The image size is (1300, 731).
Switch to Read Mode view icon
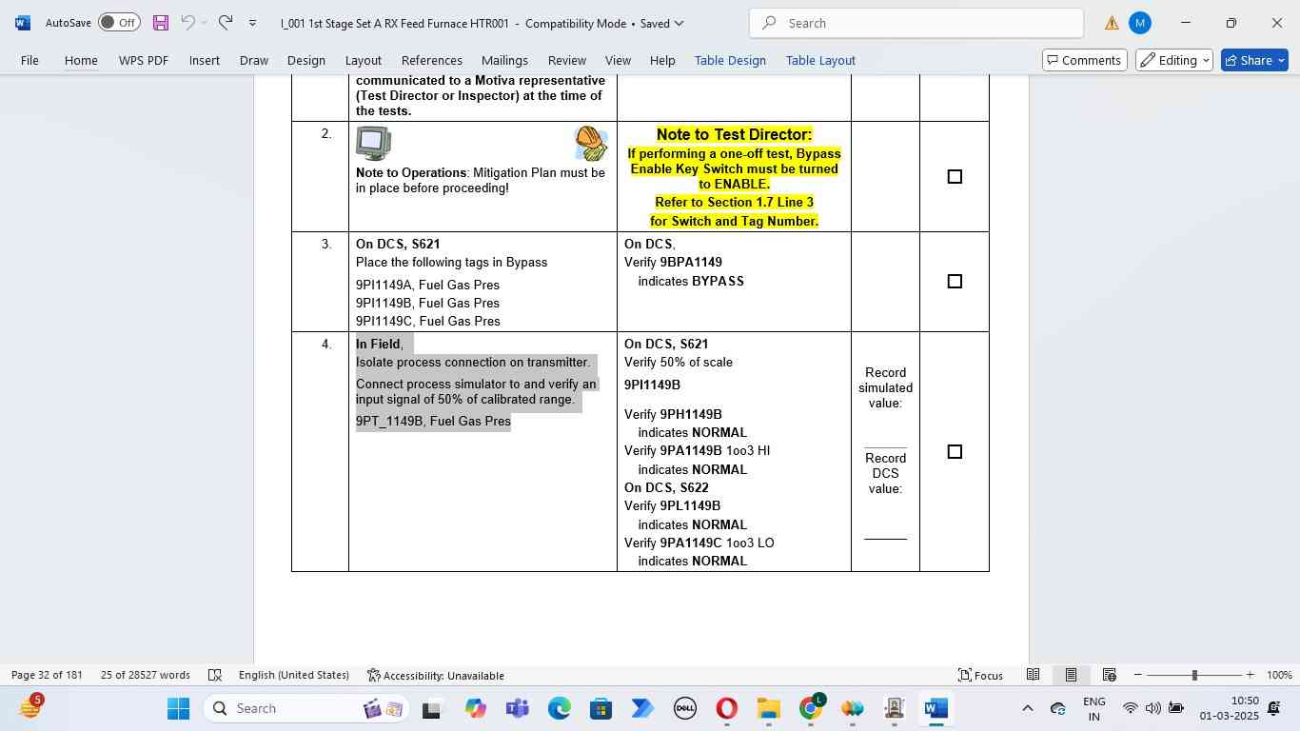(x=1033, y=675)
